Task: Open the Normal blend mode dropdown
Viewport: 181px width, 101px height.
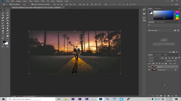Action: tap(156, 61)
